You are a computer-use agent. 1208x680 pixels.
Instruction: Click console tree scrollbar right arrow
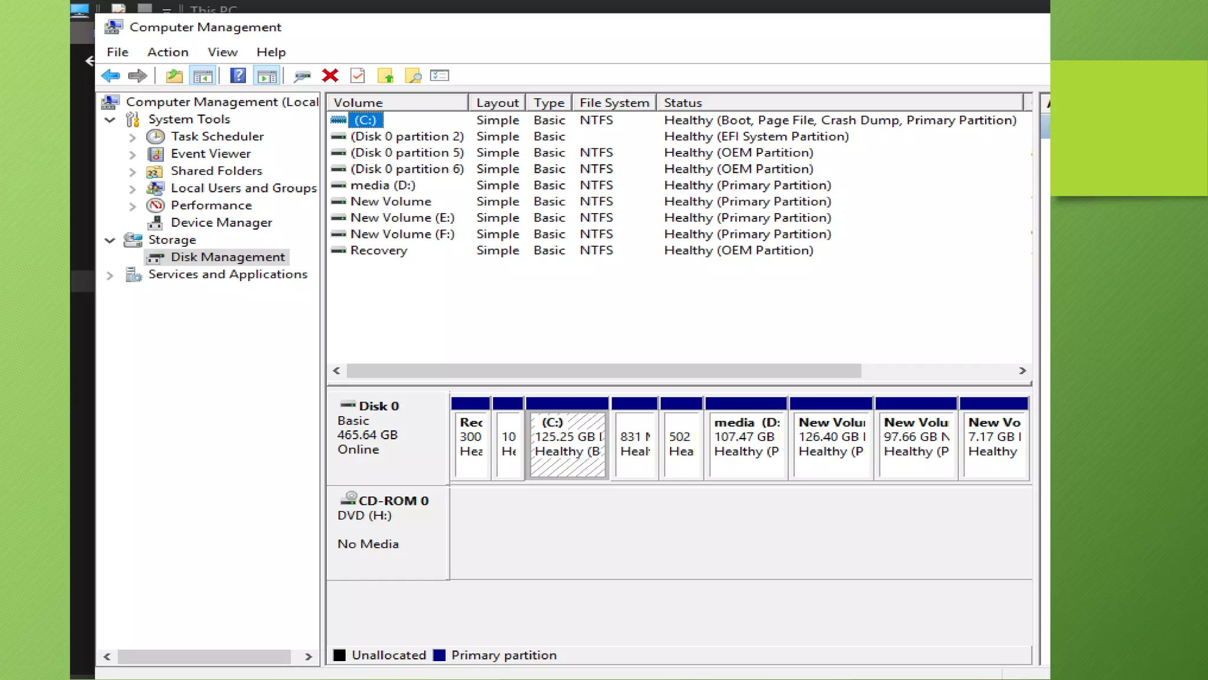tap(308, 656)
